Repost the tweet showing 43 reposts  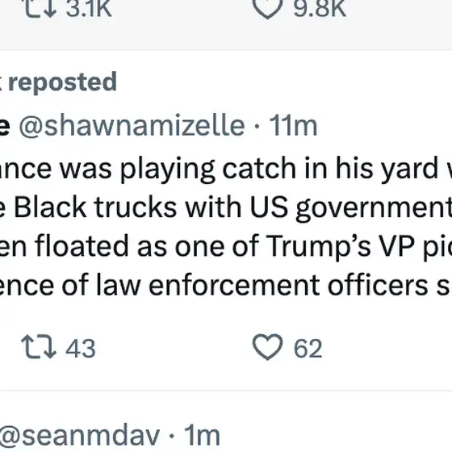pos(39,347)
